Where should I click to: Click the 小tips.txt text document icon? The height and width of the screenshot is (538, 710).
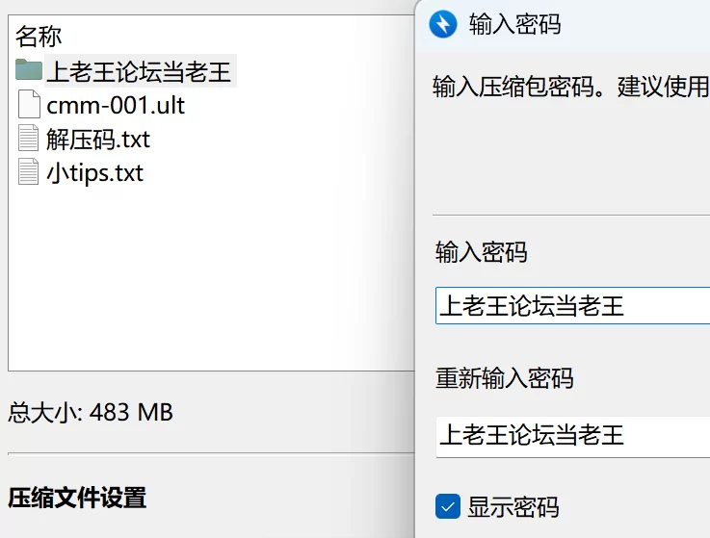point(28,171)
